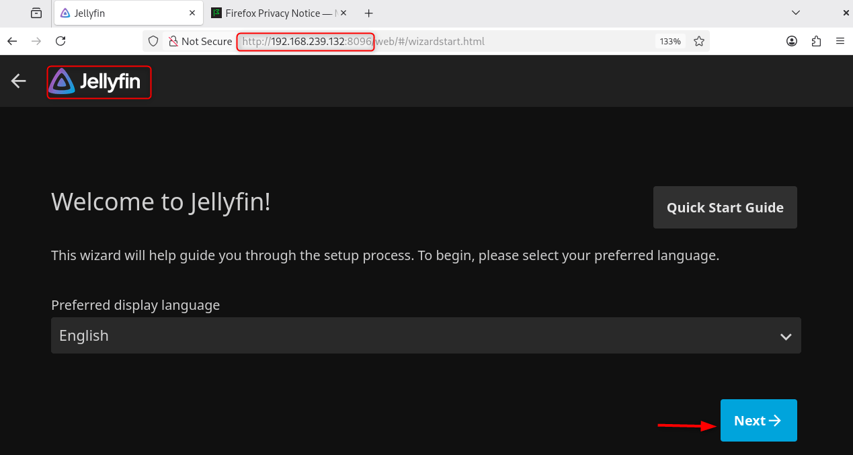The width and height of the screenshot is (853, 455).
Task: Select the Jellyfin browser tab
Action: tap(121, 13)
